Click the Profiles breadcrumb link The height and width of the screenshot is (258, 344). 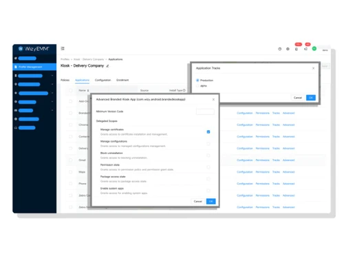[x=65, y=59]
